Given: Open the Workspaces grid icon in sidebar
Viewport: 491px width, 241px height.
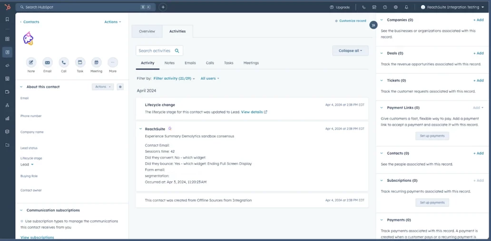Looking at the screenshot, I should pyautogui.click(x=7, y=39).
